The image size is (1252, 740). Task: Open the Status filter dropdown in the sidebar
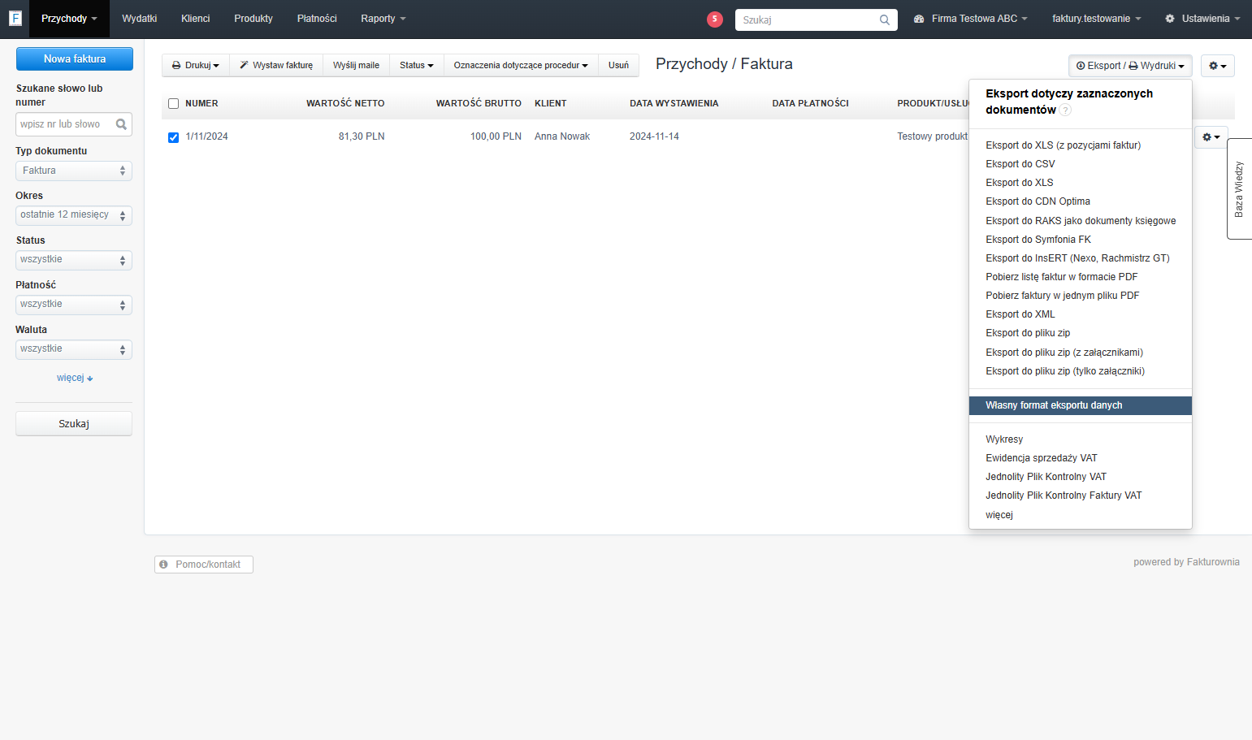74,260
